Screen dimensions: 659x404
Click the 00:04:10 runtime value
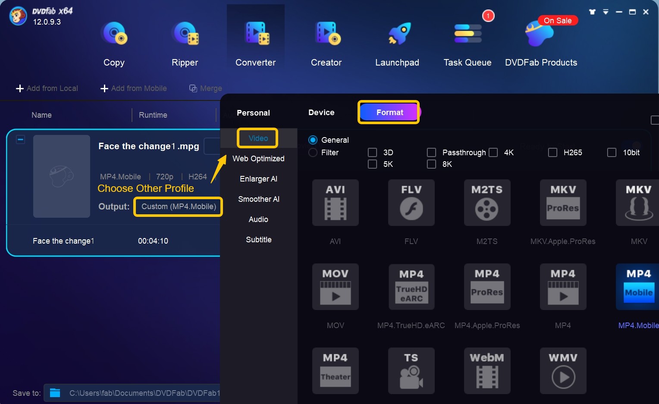coord(153,241)
